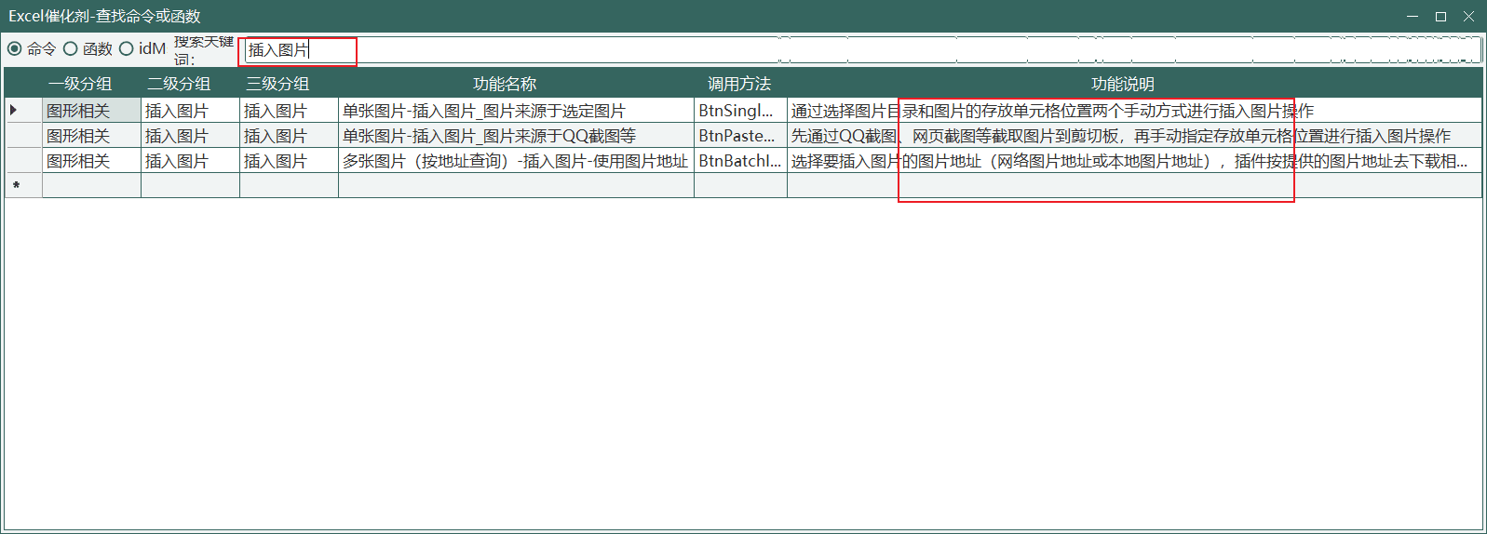
Task: Select the 函数 radio button
Action: coord(88,48)
